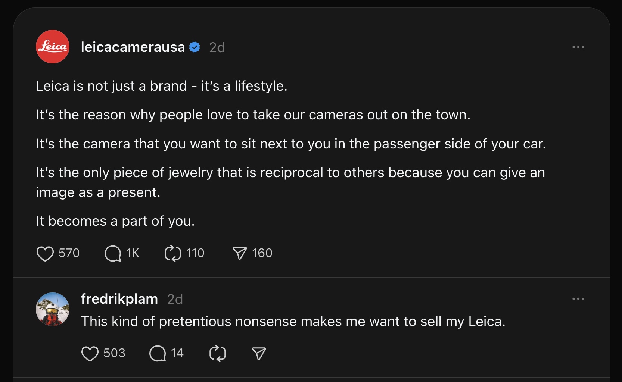Like fredrikplam's reply
622x382 pixels.
point(90,354)
